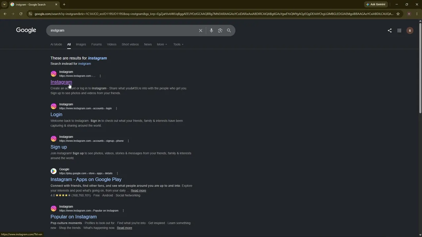Open the Sign up result link

(59, 147)
